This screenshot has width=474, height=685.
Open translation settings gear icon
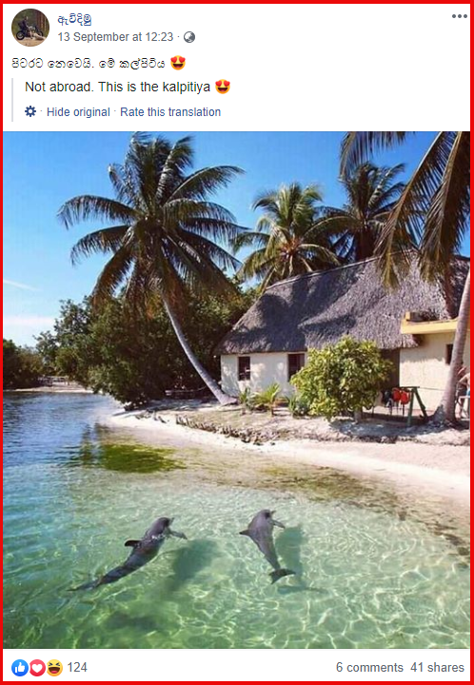click(x=30, y=111)
